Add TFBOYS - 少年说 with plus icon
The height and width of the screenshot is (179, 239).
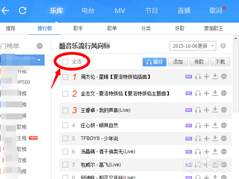click(x=206, y=138)
